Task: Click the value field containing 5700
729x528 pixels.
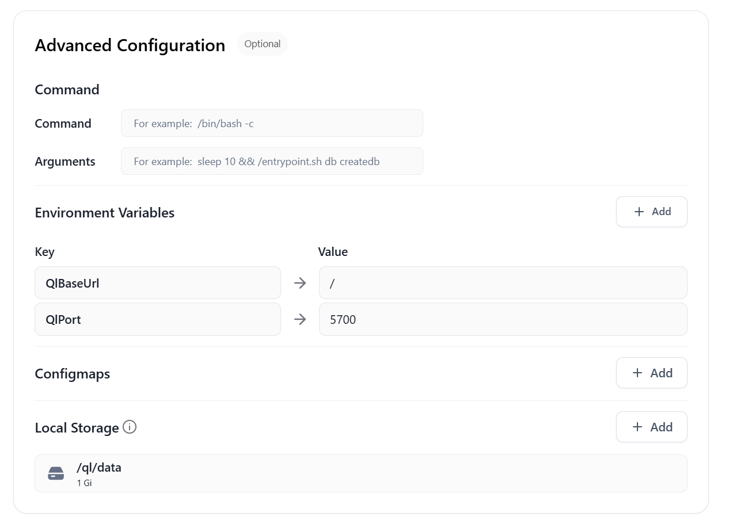Action: pyautogui.click(x=503, y=319)
